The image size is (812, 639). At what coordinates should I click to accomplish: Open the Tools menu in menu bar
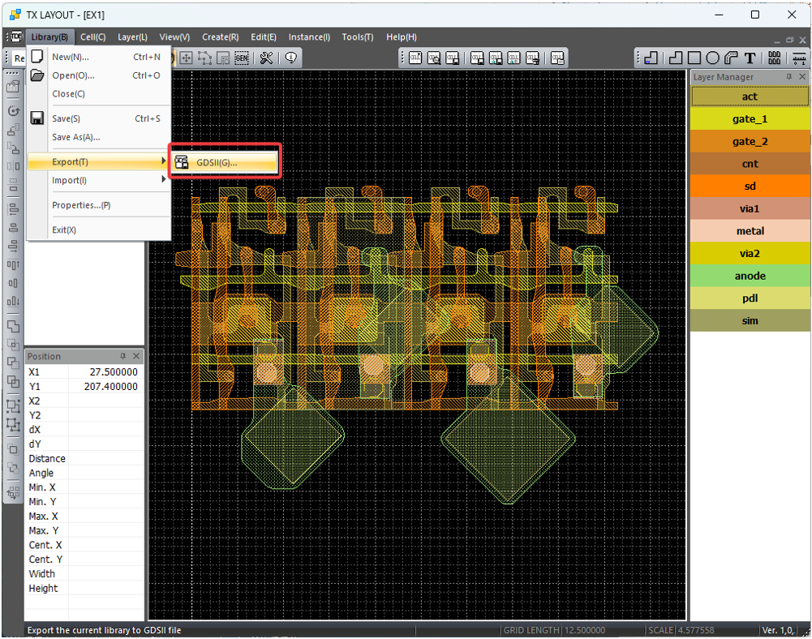(x=357, y=37)
